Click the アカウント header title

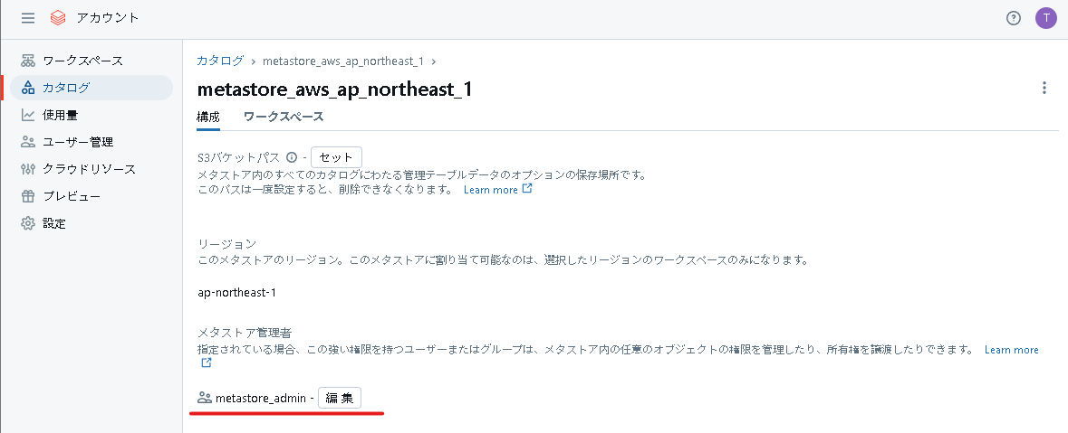tap(108, 18)
